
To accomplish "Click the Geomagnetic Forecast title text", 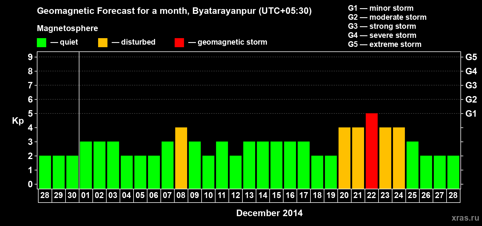I will tap(174, 11).
